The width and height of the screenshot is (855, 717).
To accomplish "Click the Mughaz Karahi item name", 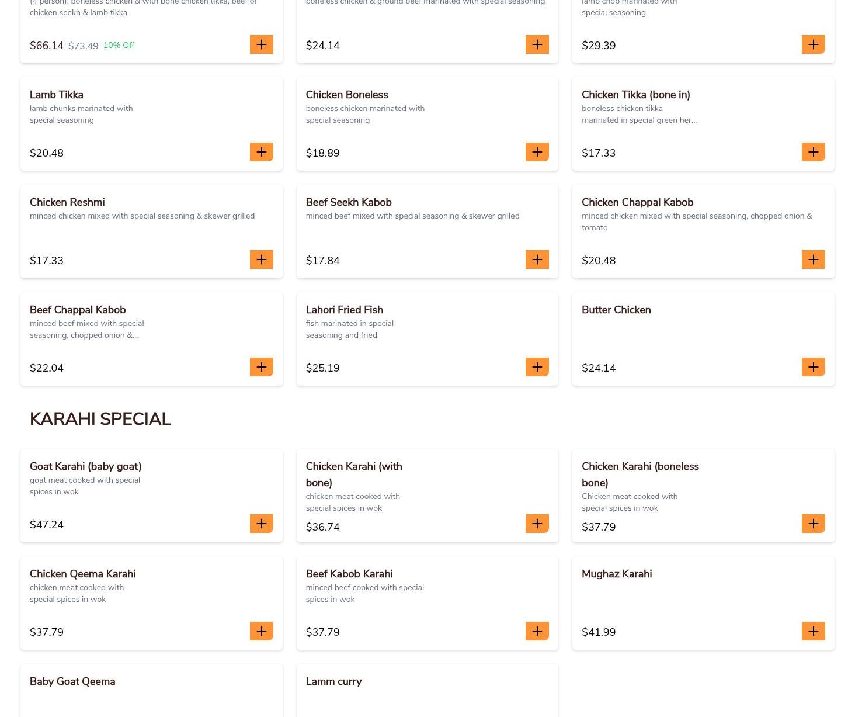I will (617, 574).
